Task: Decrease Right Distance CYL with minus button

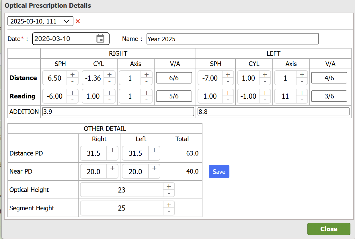Action: (110, 81)
